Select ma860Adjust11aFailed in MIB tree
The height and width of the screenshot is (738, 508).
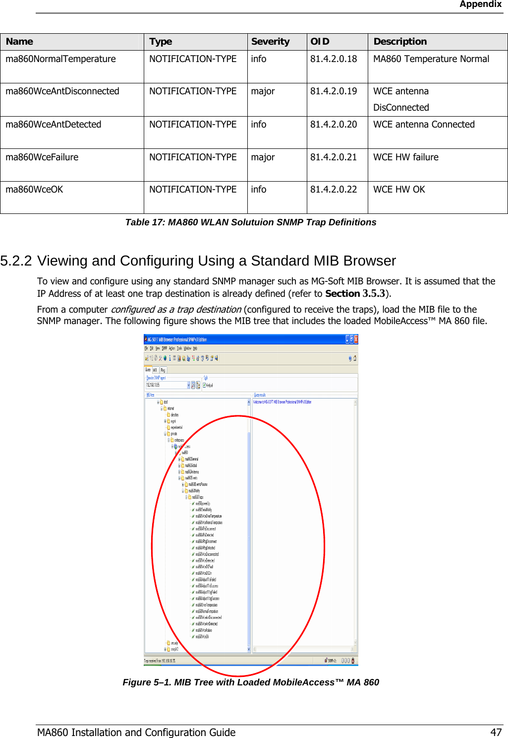point(206,580)
